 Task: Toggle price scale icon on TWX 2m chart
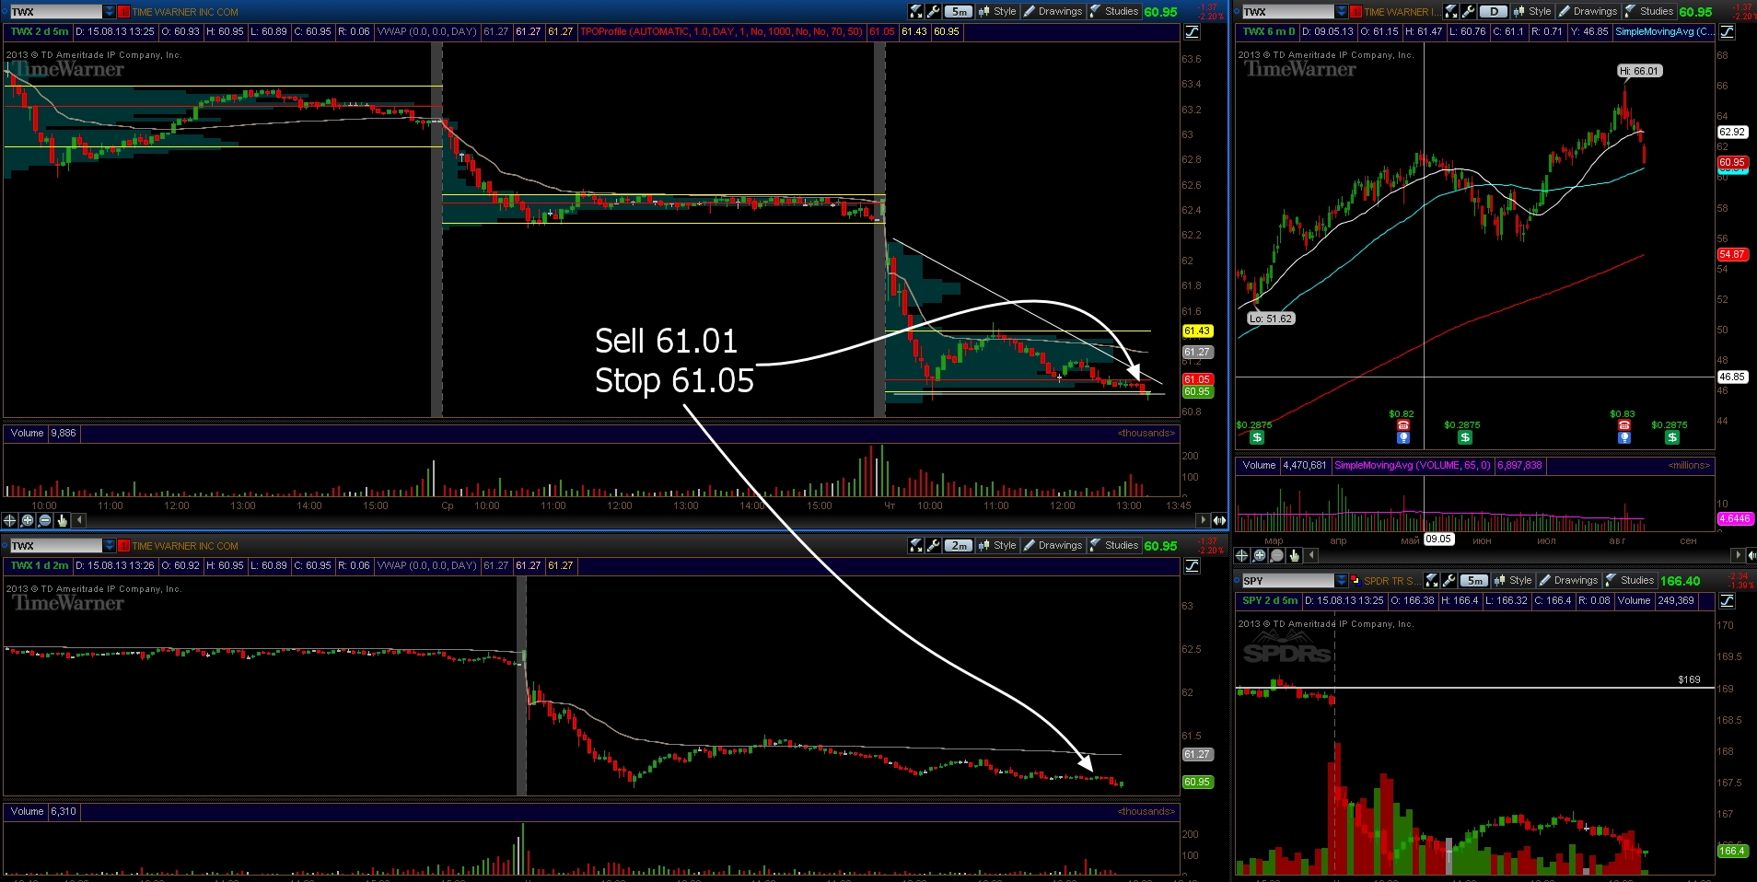click(1193, 566)
